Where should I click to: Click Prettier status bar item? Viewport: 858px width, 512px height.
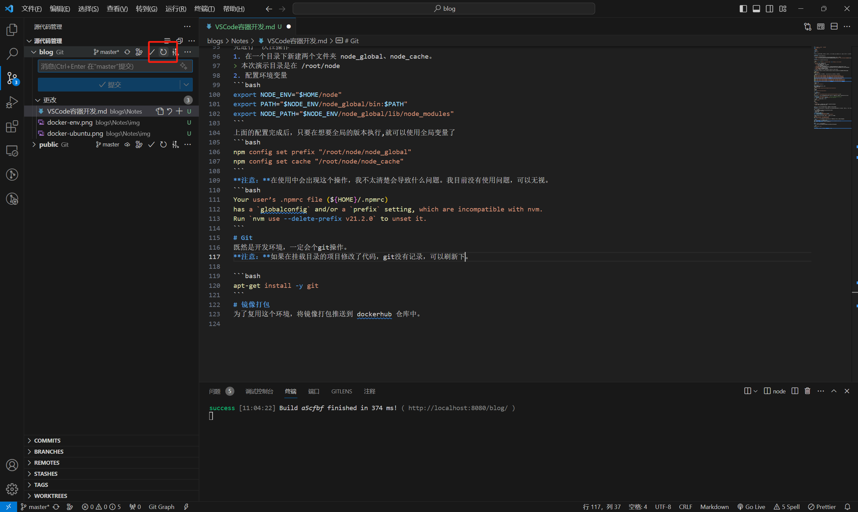pos(822,507)
